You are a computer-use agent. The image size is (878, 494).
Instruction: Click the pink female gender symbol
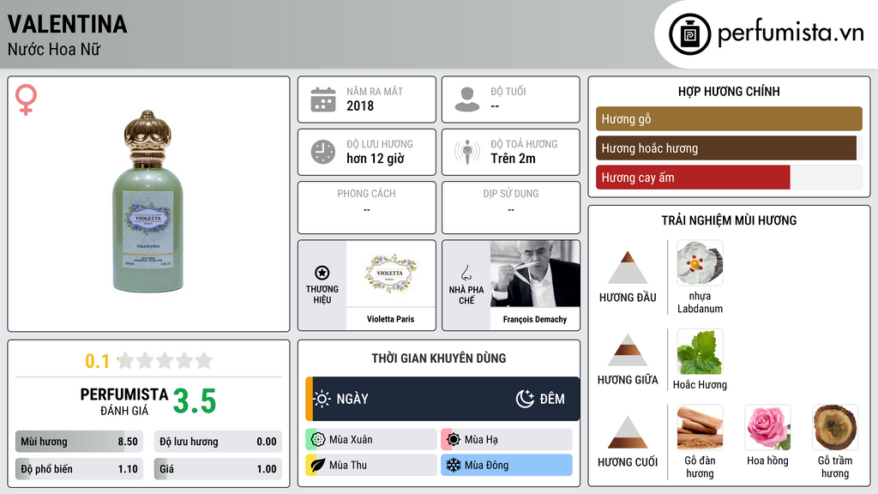tap(26, 99)
